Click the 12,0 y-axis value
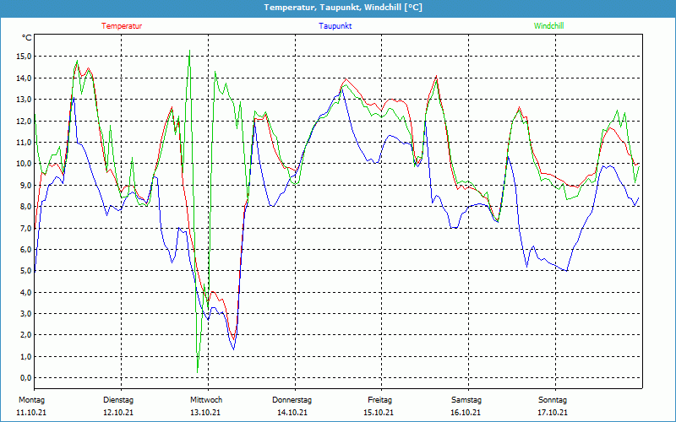Image resolution: width=676 pixels, height=422 pixels. click(25, 121)
